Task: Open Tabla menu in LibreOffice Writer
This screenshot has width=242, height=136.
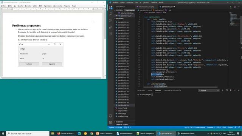Action: pyautogui.click(x=40, y=6)
